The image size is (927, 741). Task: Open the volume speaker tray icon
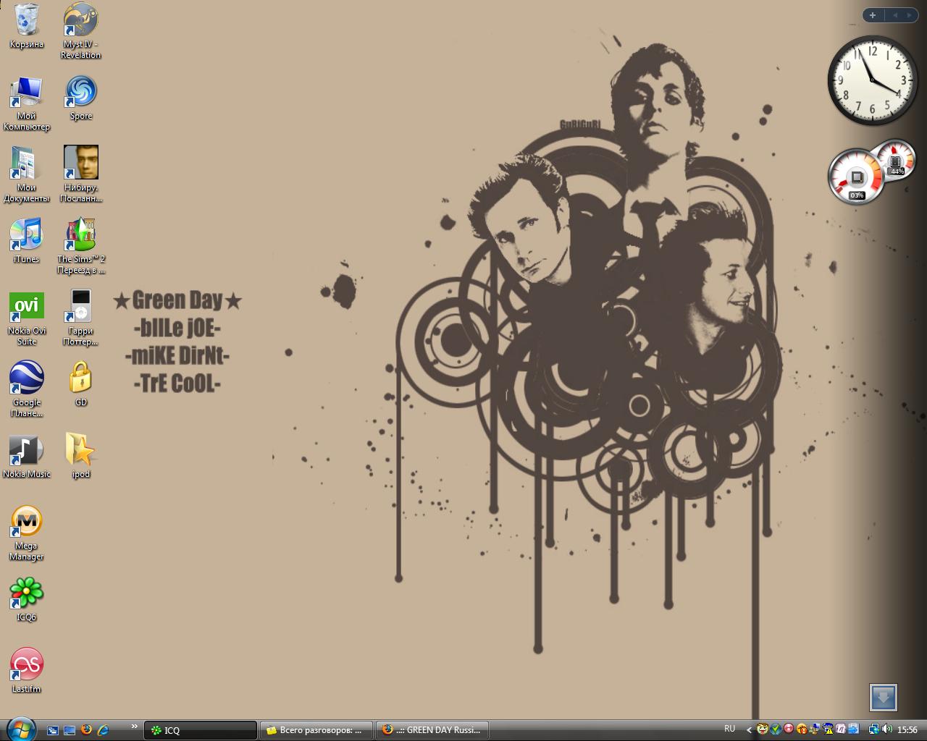point(886,729)
